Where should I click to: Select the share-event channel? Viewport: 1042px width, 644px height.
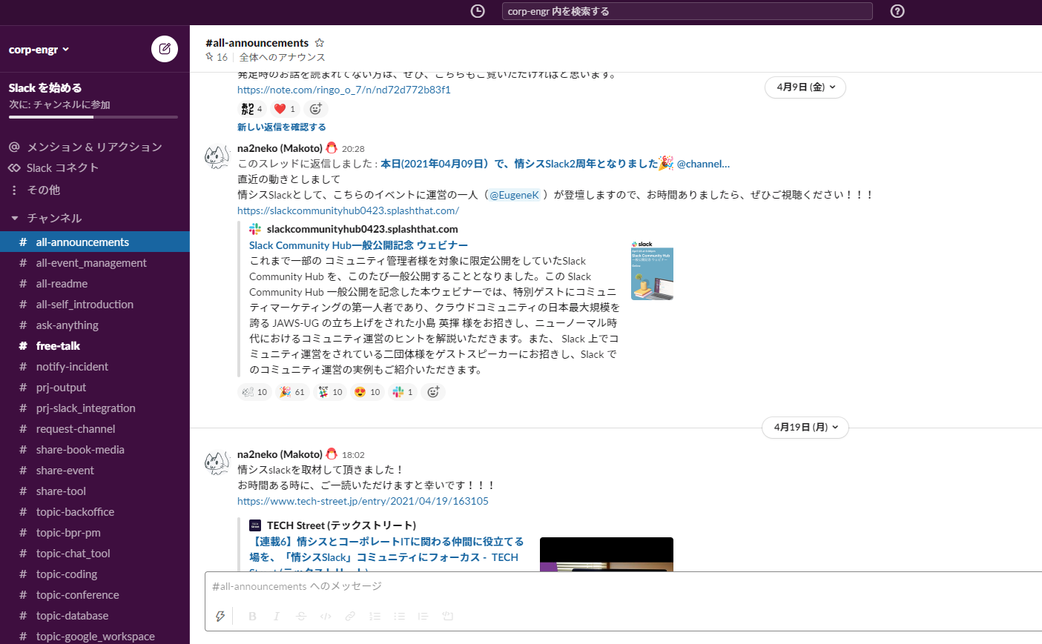tap(95, 470)
